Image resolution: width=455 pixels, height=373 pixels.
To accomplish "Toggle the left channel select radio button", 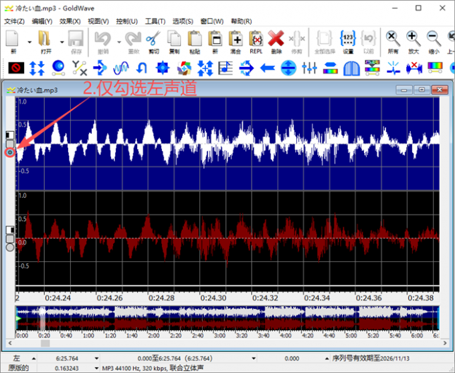I will [x=10, y=152].
